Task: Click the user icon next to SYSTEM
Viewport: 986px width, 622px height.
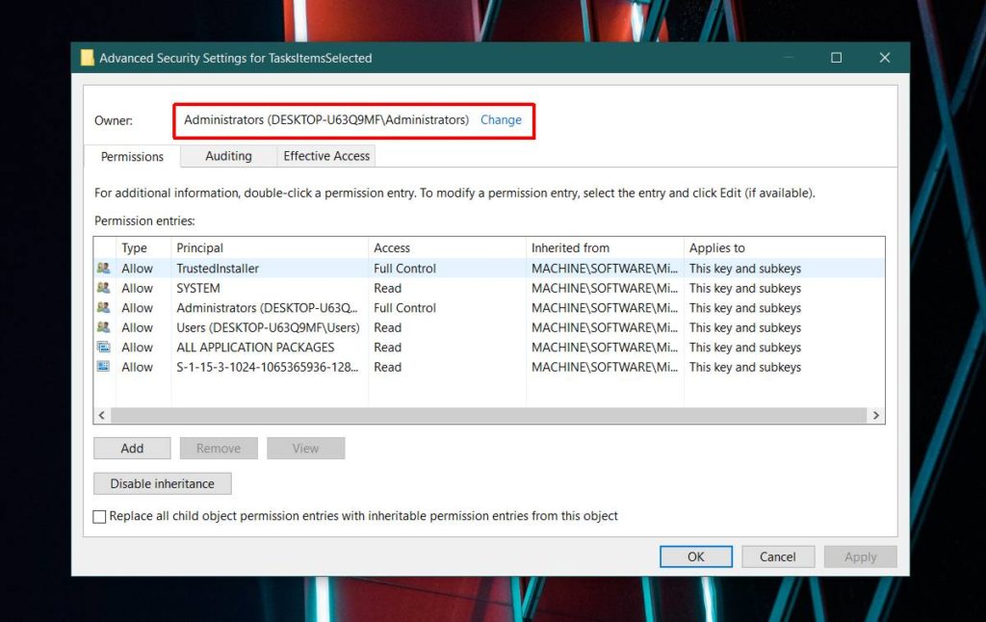Action: pyautogui.click(x=104, y=288)
